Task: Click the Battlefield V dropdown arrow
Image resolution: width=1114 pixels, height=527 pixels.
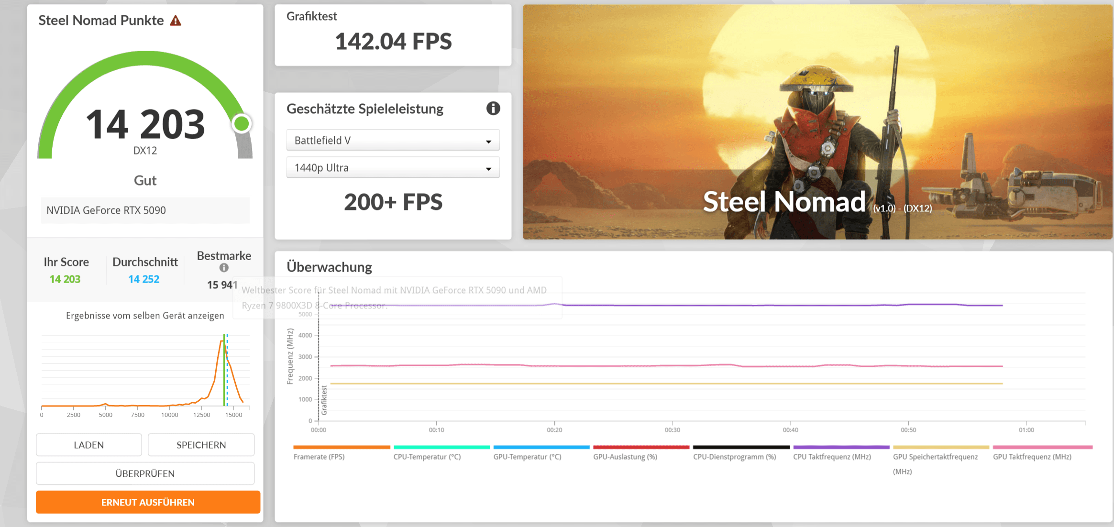Action: [x=488, y=142]
